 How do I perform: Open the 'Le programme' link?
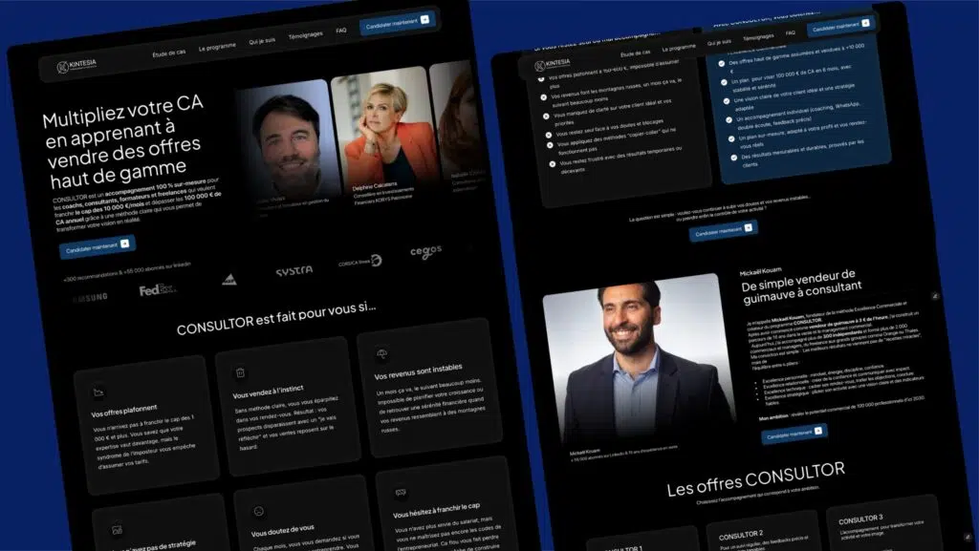tap(217, 45)
